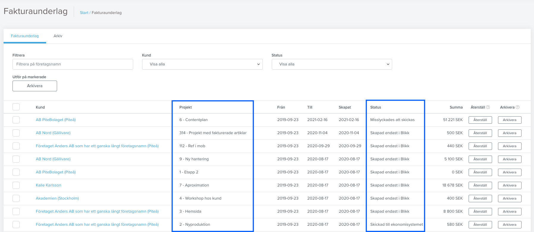The height and width of the screenshot is (232, 534).
Task: Click the Arkivera button under Utför på markerade
Action: pyautogui.click(x=35, y=86)
